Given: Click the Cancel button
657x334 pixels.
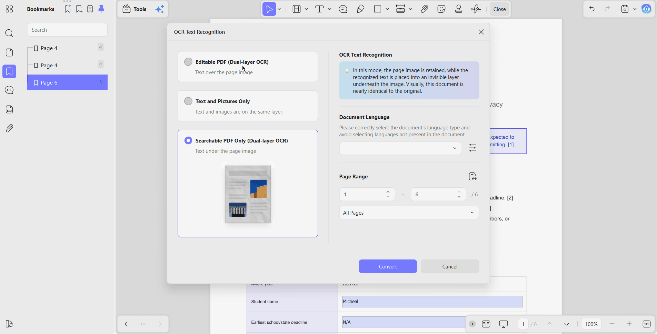Looking at the screenshot, I should (x=450, y=266).
